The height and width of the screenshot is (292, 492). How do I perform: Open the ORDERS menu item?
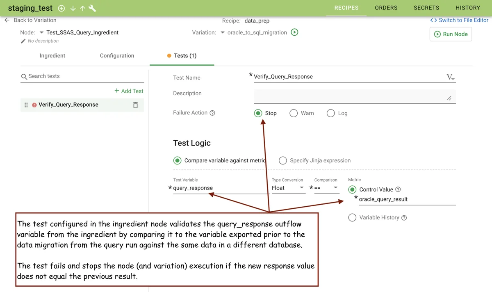[x=386, y=8]
